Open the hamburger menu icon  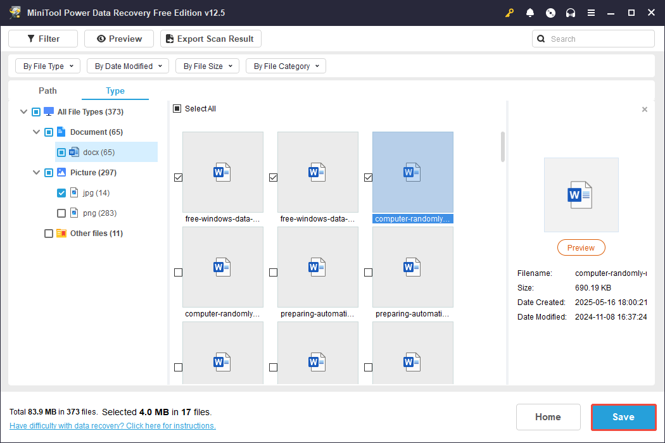pos(591,12)
